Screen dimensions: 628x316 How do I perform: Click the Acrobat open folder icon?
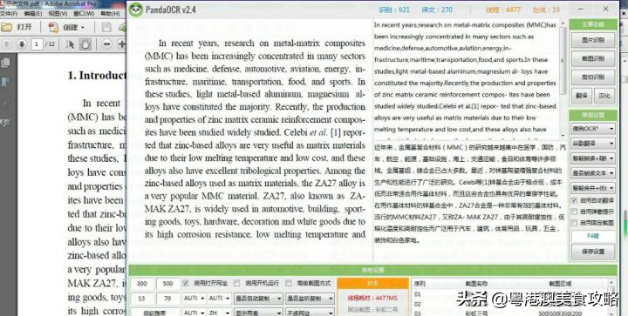7,27
